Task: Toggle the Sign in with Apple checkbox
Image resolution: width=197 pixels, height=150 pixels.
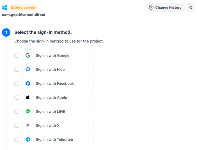Action: 17,97
